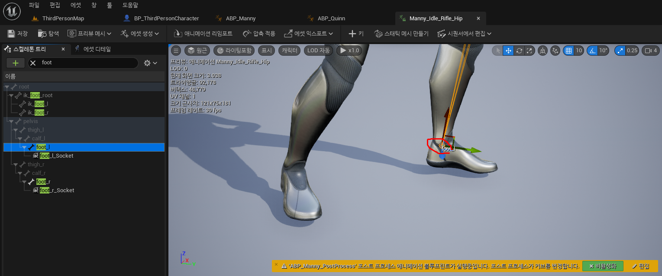Open 시퀀서에서 편집 dropdown
The width and height of the screenshot is (662, 276).
coord(465,33)
